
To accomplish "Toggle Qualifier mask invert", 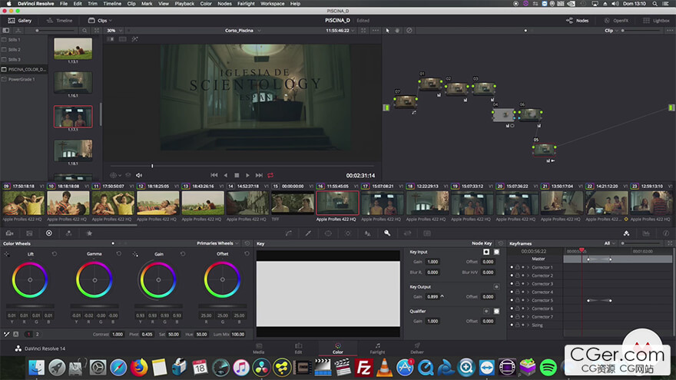I will tap(497, 311).
